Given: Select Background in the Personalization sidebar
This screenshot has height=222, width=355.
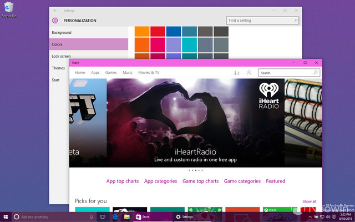Looking at the screenshot, I should pyautogui.click(x=62, y=33).
